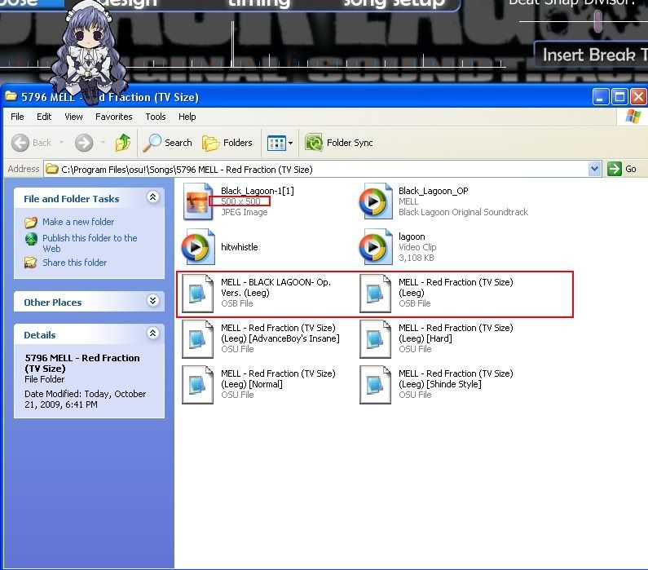Select the hitwhistle audio file icon

pos(198,247)
